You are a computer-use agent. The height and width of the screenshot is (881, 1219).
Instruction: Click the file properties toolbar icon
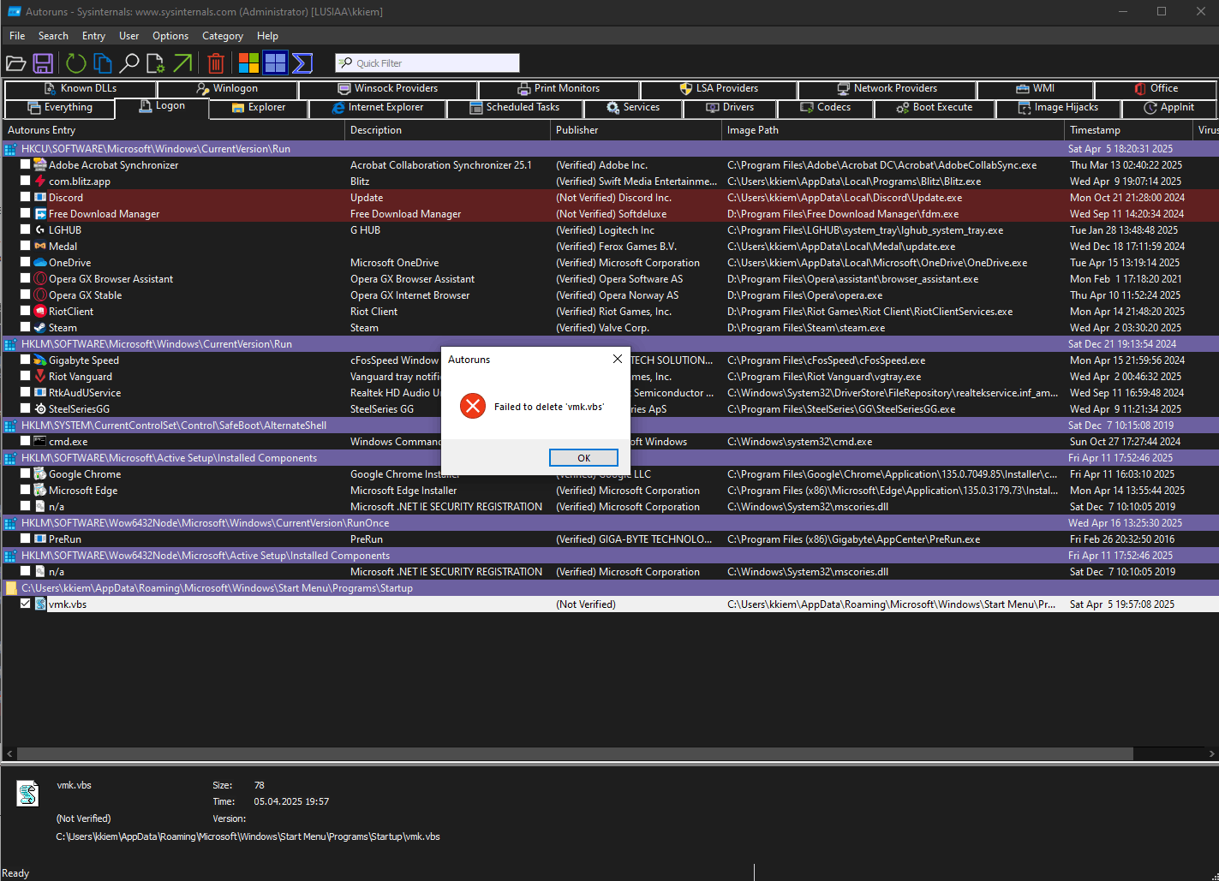click(x=155, y=63)
